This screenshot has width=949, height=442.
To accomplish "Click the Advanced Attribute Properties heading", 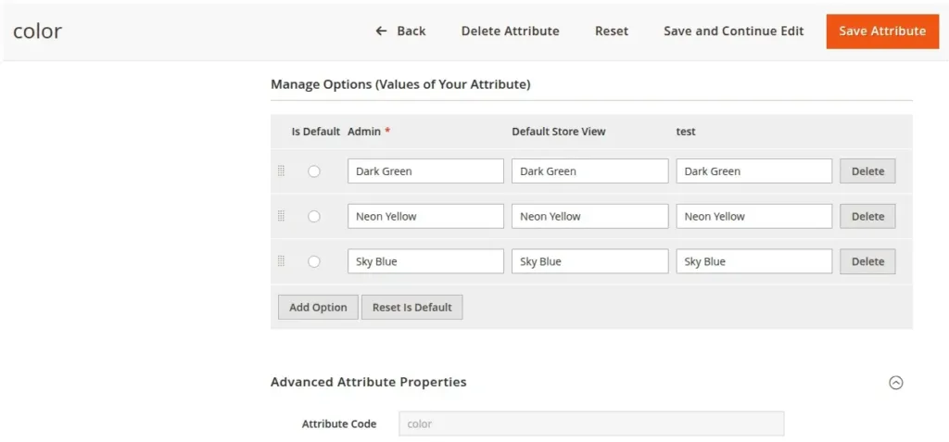I will point(369,382).
